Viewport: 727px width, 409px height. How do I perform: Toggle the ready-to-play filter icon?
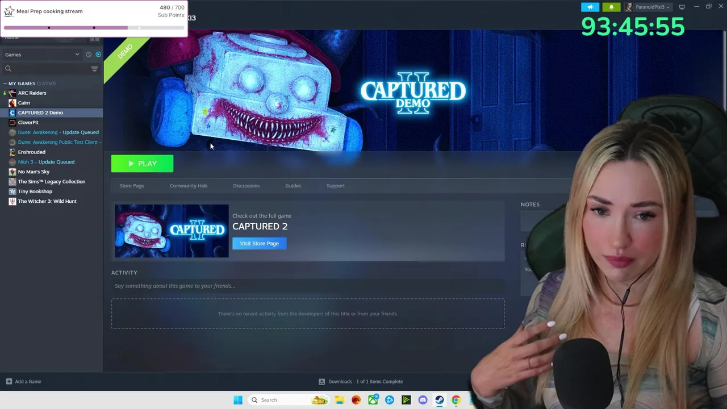pyautogui.click(x=98, y=55)
